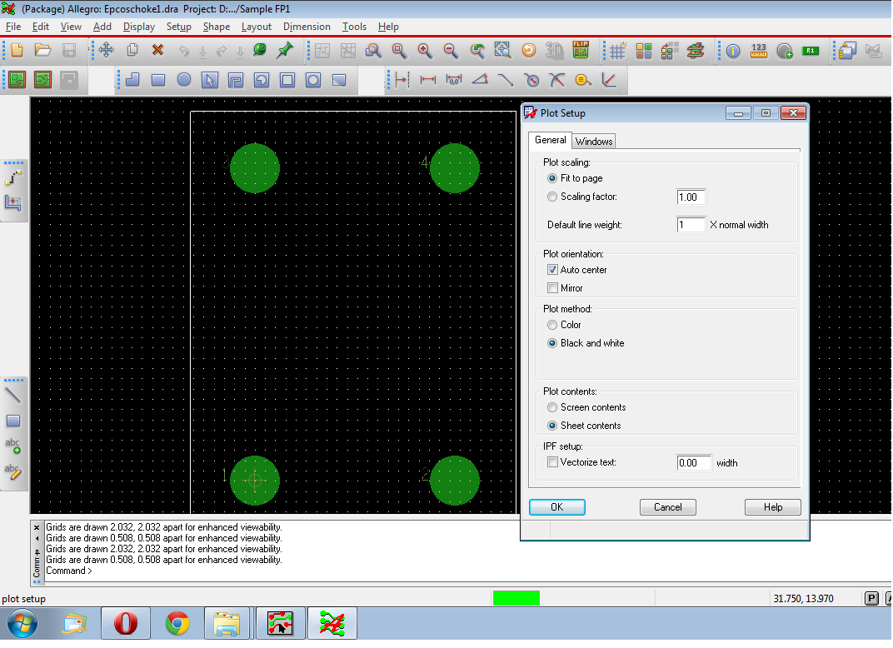Select the Move tool with four arrows
The image size is (893, 648).
click(x=106, y=51)
